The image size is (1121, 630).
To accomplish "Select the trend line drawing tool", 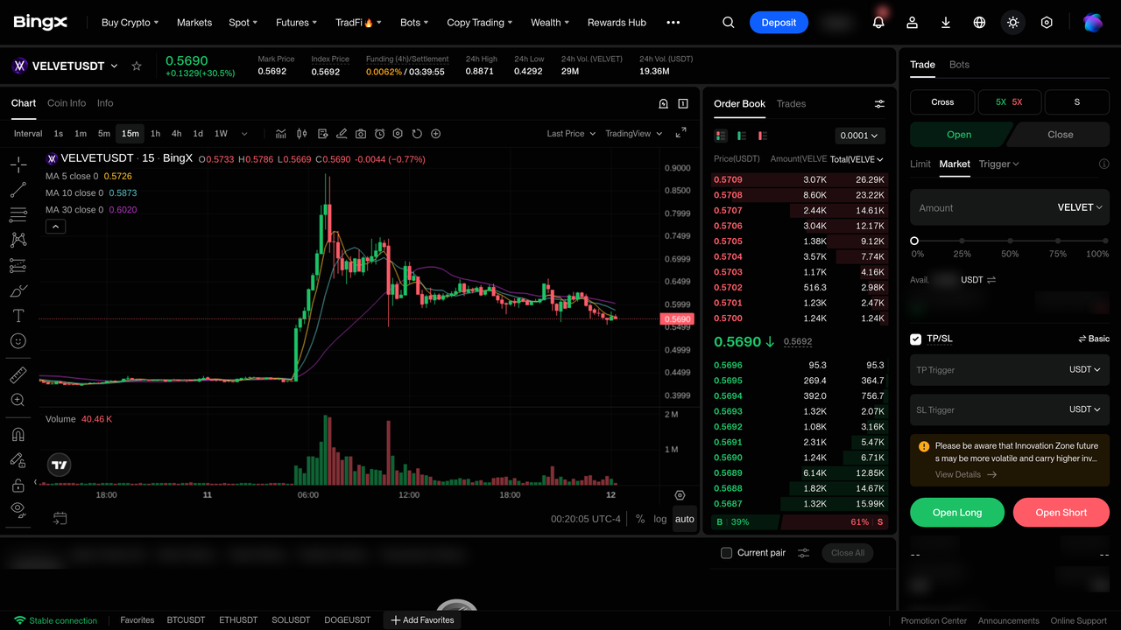I will click(x=18, y=190).
